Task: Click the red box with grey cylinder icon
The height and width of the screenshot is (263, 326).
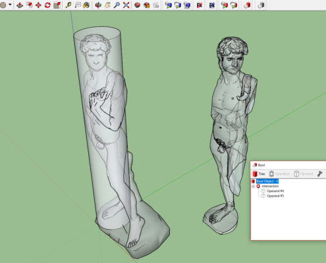Action: coord(247,5)
